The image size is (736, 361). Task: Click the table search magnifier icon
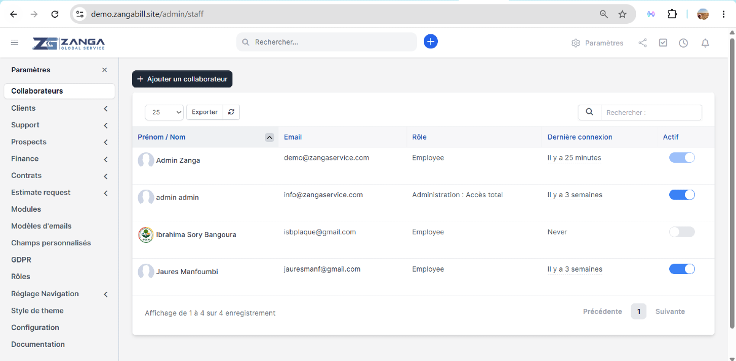(589, 112)
